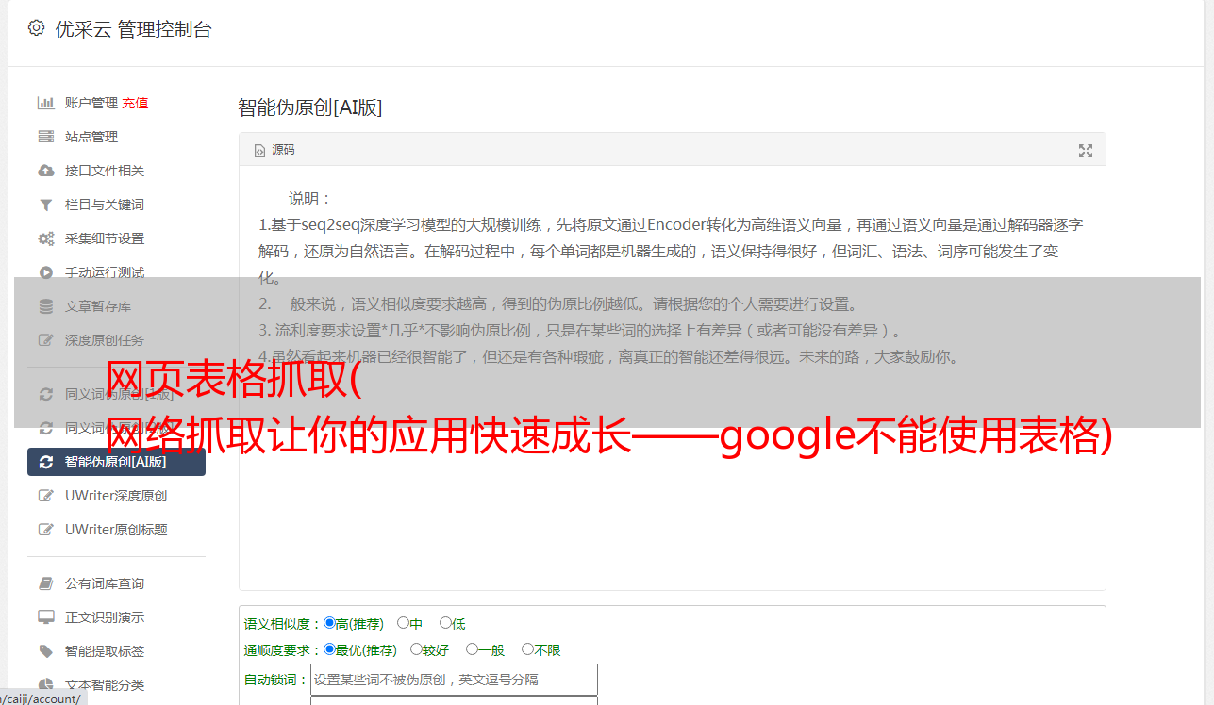Click the play circle icon for 手动运行测试

click(x=45, y=272)
